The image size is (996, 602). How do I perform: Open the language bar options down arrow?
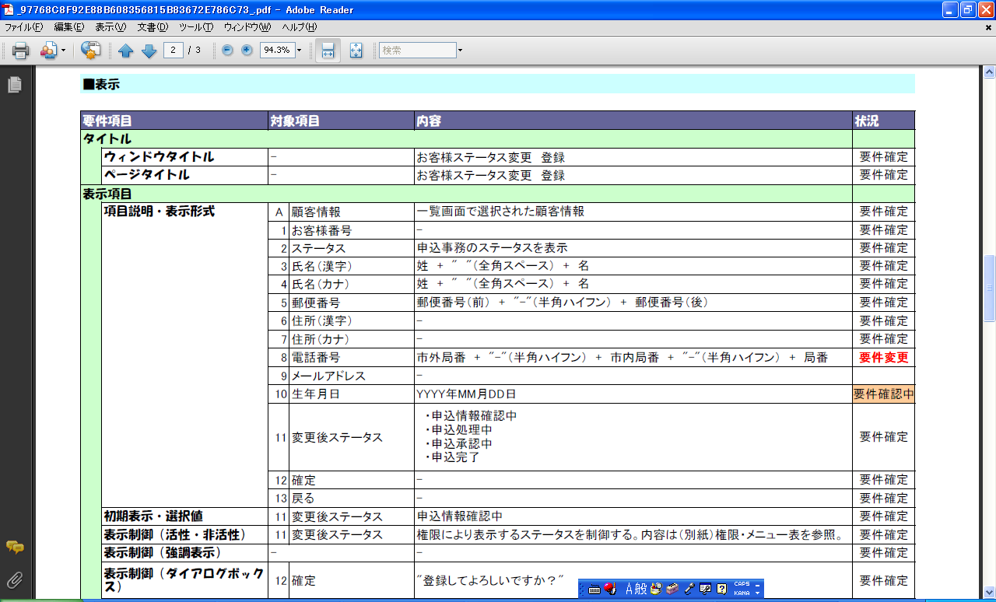[758, 593]
